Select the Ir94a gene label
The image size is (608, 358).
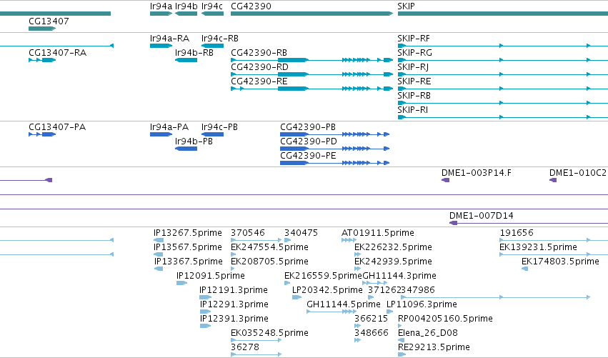click(x=161, y=6)
